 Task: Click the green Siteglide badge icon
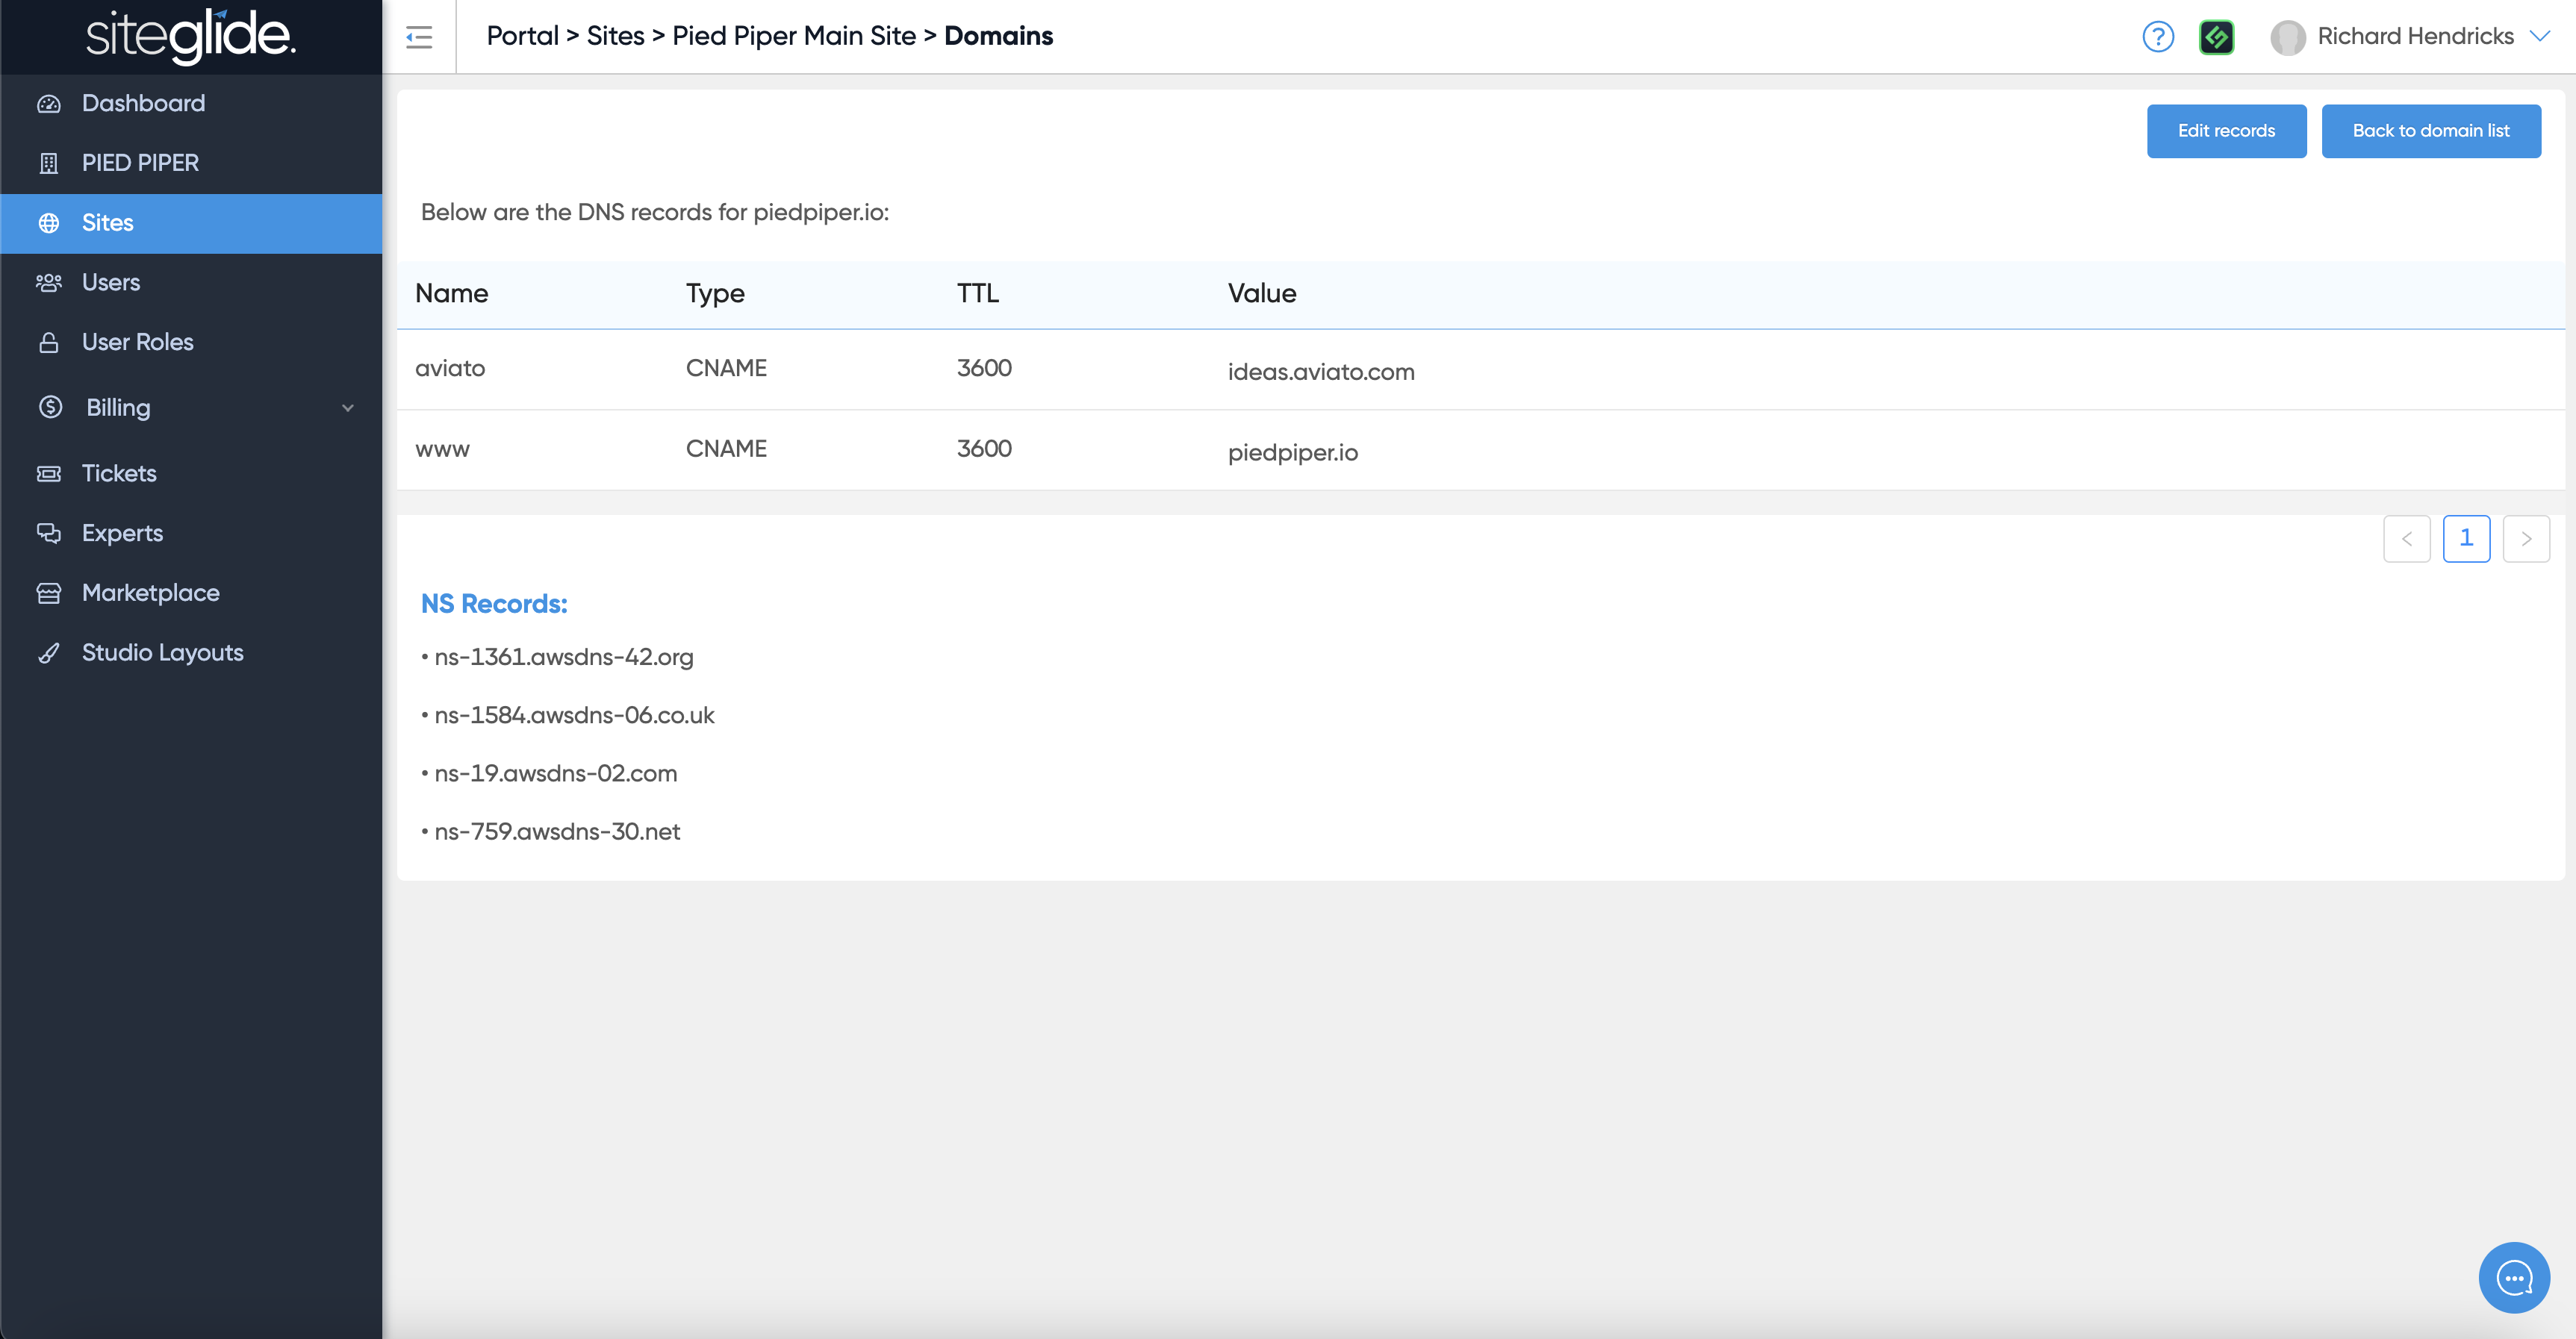[x=2216, y=37]
